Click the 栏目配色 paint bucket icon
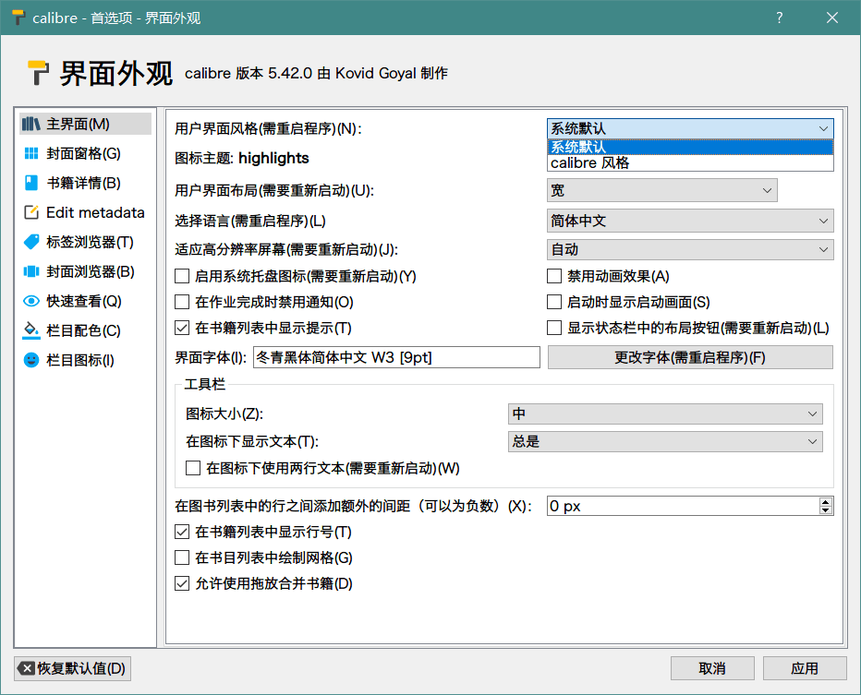 (x=31, y=330)
